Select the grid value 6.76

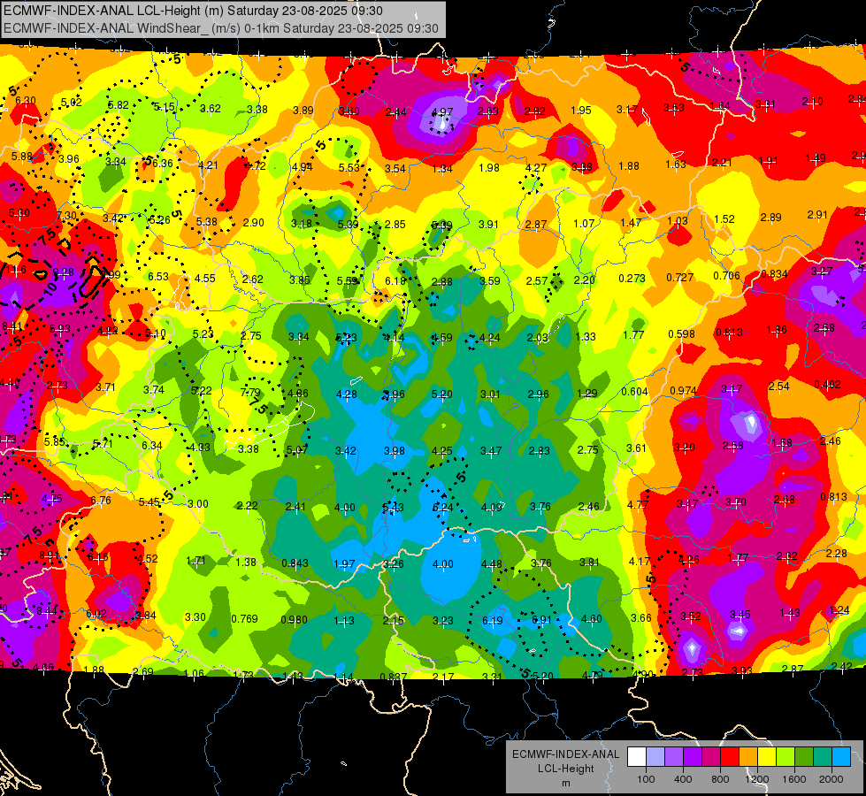point(101,501)
